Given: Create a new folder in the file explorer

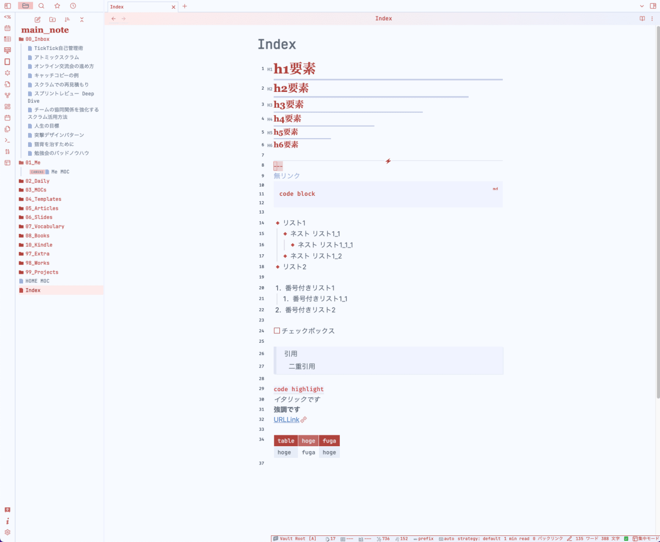Looking at the screenshot, I should click(x=52, y=19).
